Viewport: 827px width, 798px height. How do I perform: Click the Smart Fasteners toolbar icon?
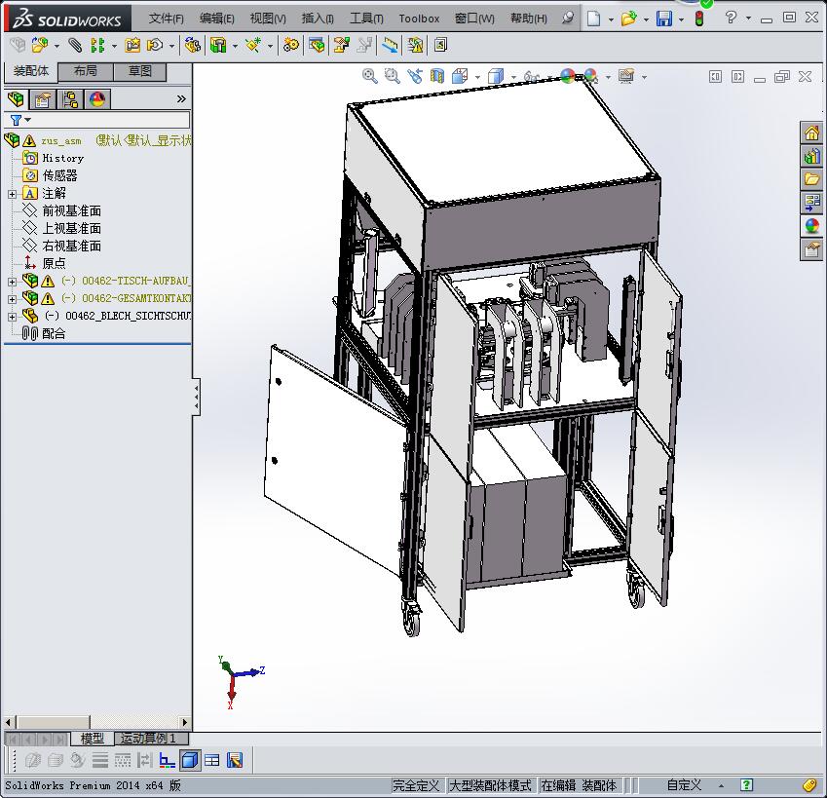[132, 46]
